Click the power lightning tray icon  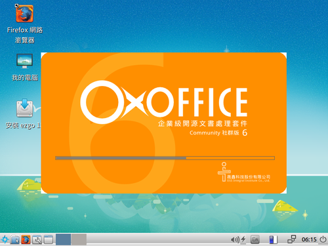tap(243, 239)
